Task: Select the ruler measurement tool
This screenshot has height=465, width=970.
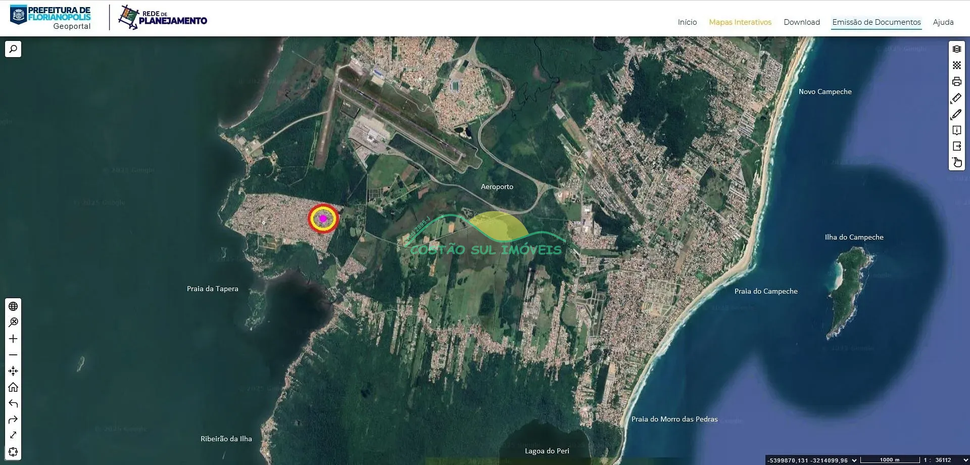Action: 956,98
